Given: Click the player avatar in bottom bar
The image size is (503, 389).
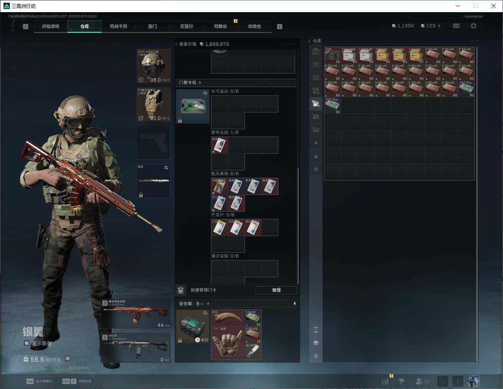Looking at the screenshot, I should click(473, 381).
